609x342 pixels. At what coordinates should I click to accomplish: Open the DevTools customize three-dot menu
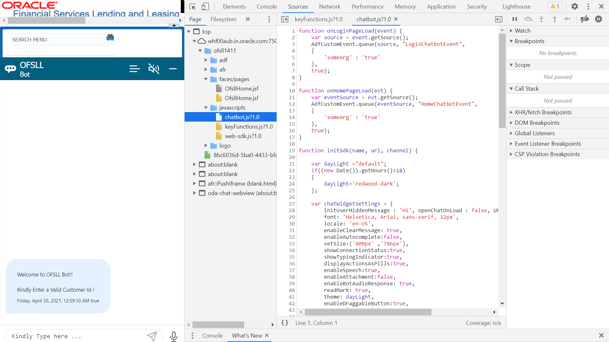point(588,6)
